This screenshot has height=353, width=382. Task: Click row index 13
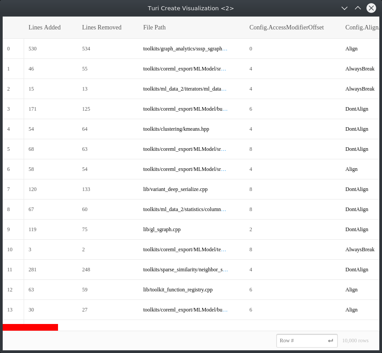(x=10, y=310)
